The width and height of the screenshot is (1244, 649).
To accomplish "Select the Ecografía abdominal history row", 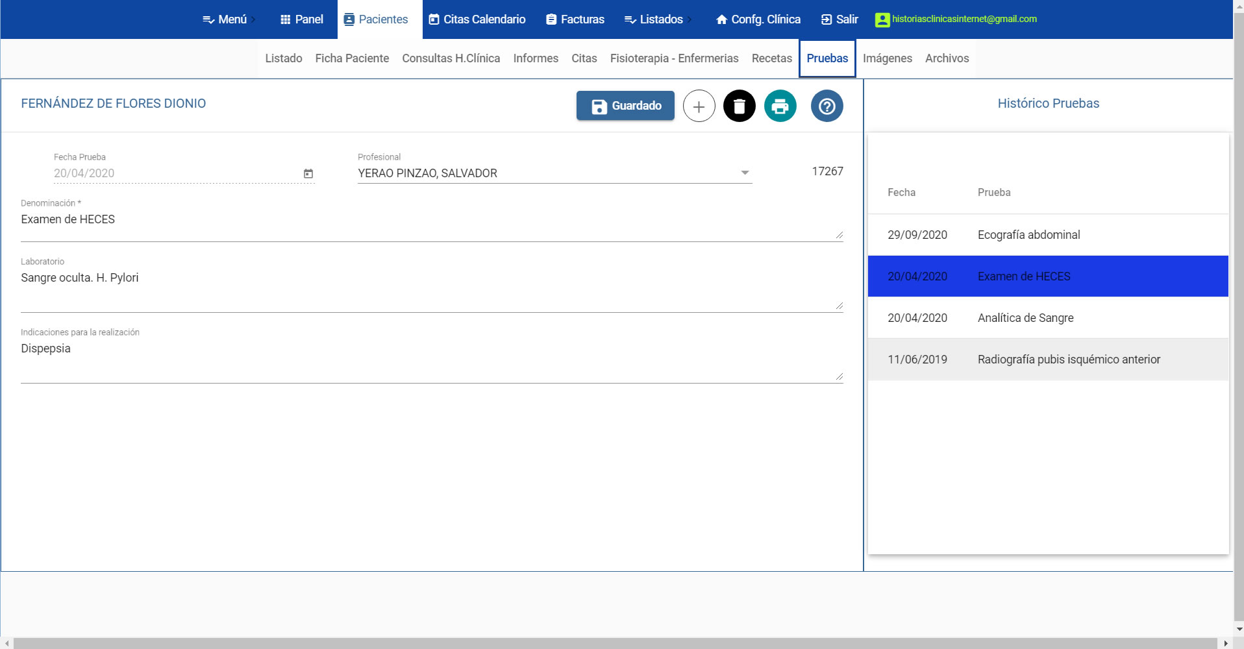I will 1047,235.
